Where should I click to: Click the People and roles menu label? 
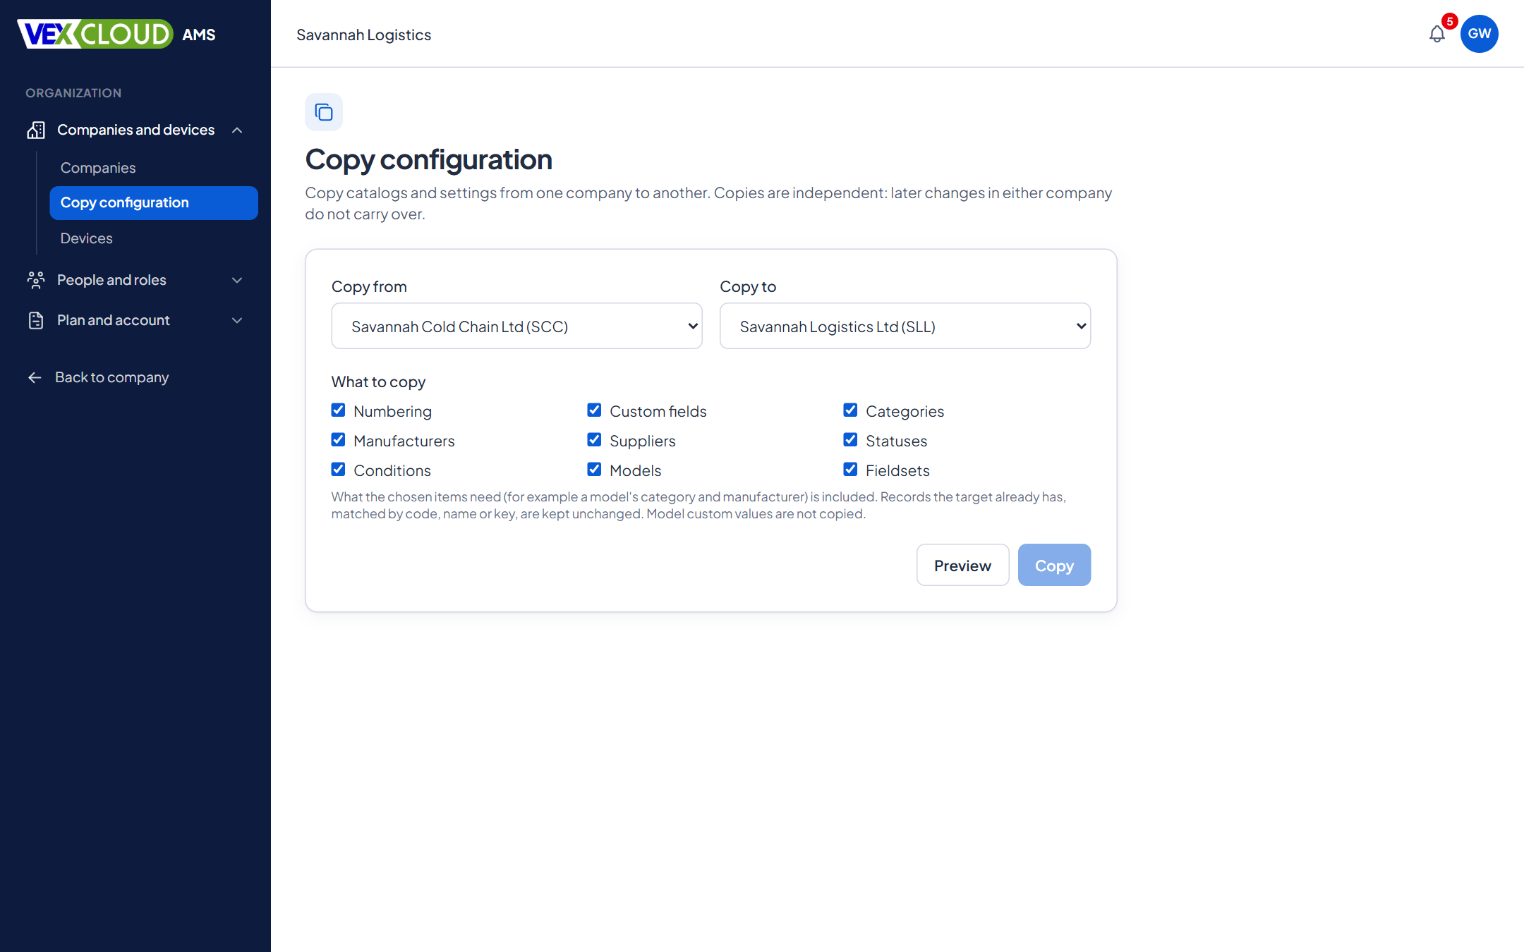point(111,280)
